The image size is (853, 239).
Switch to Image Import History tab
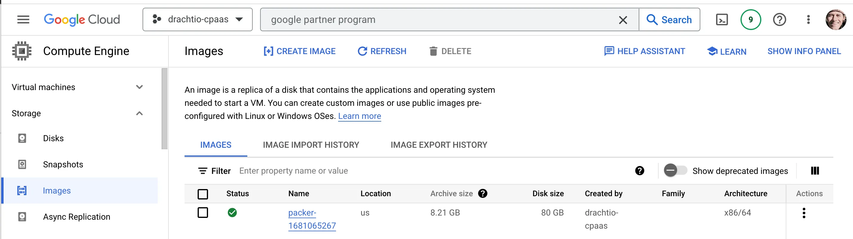(311, 145)
